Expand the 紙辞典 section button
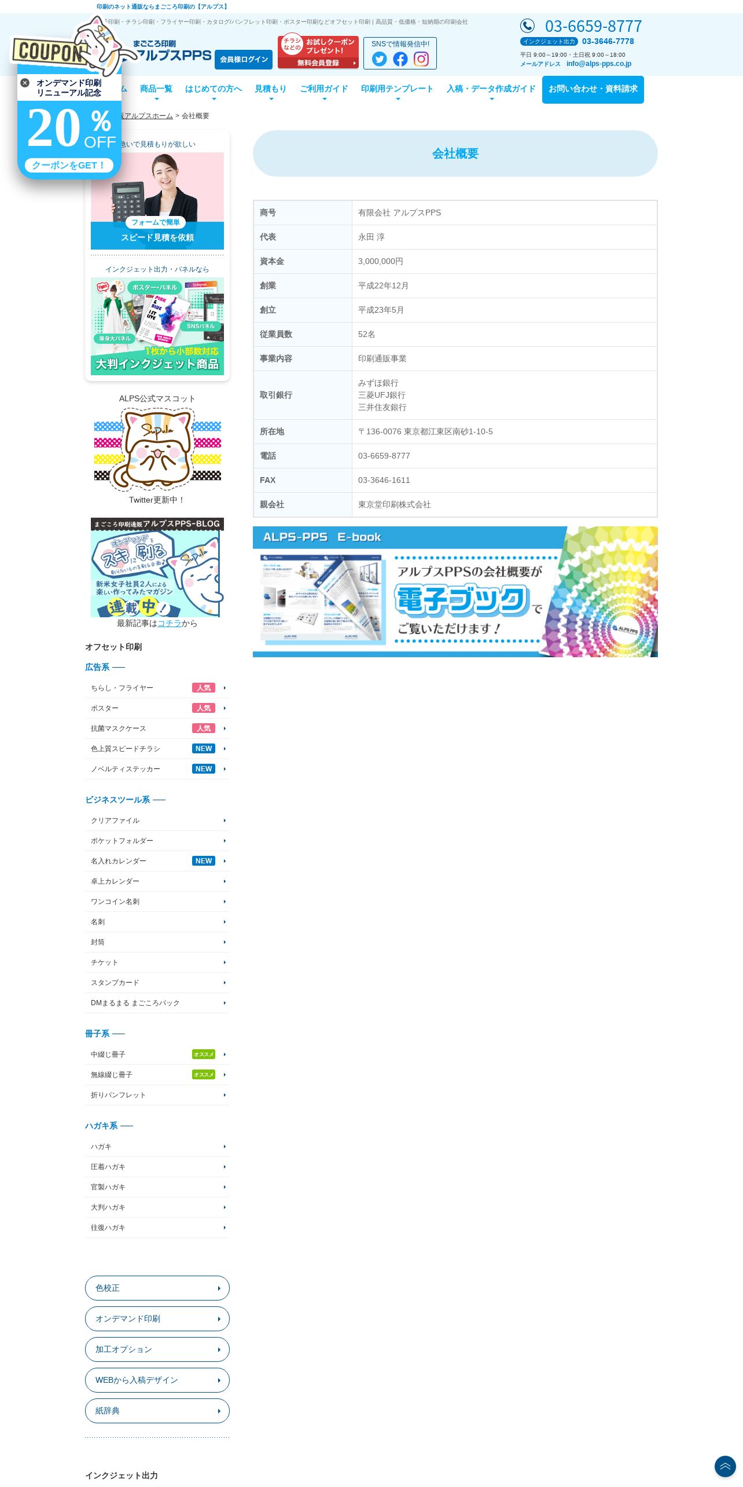Screen dimensions: 743x1487 coord(157,1411)
